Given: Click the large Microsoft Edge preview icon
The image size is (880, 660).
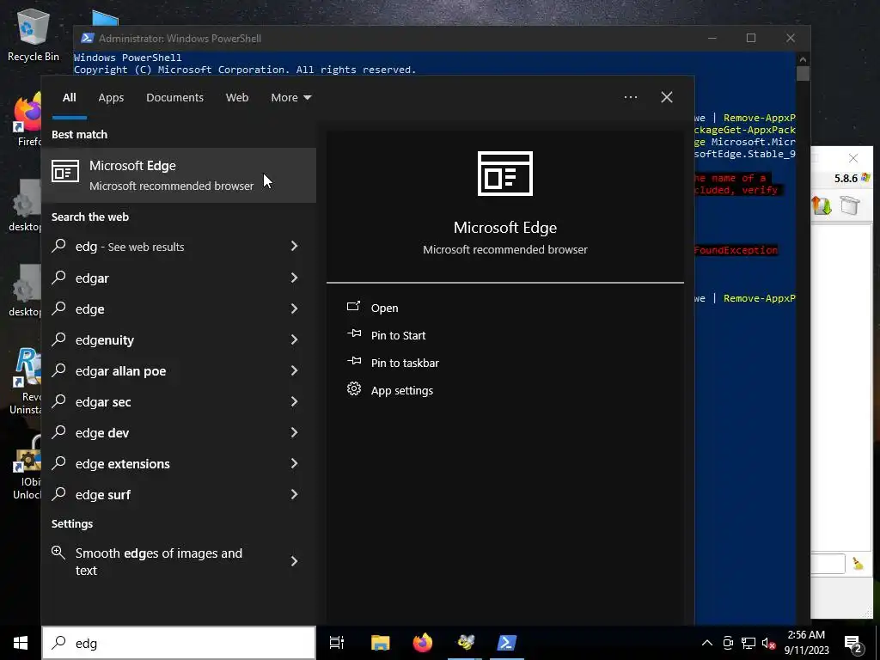Looking at the screenshot, I should coord(505,174).
